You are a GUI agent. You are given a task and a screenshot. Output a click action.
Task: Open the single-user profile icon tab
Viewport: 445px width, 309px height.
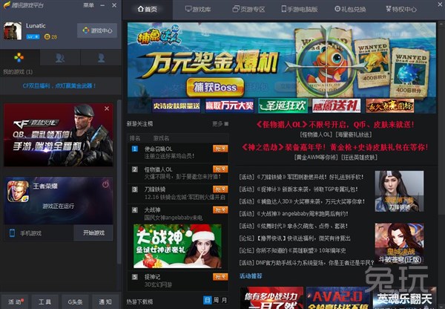101,58
